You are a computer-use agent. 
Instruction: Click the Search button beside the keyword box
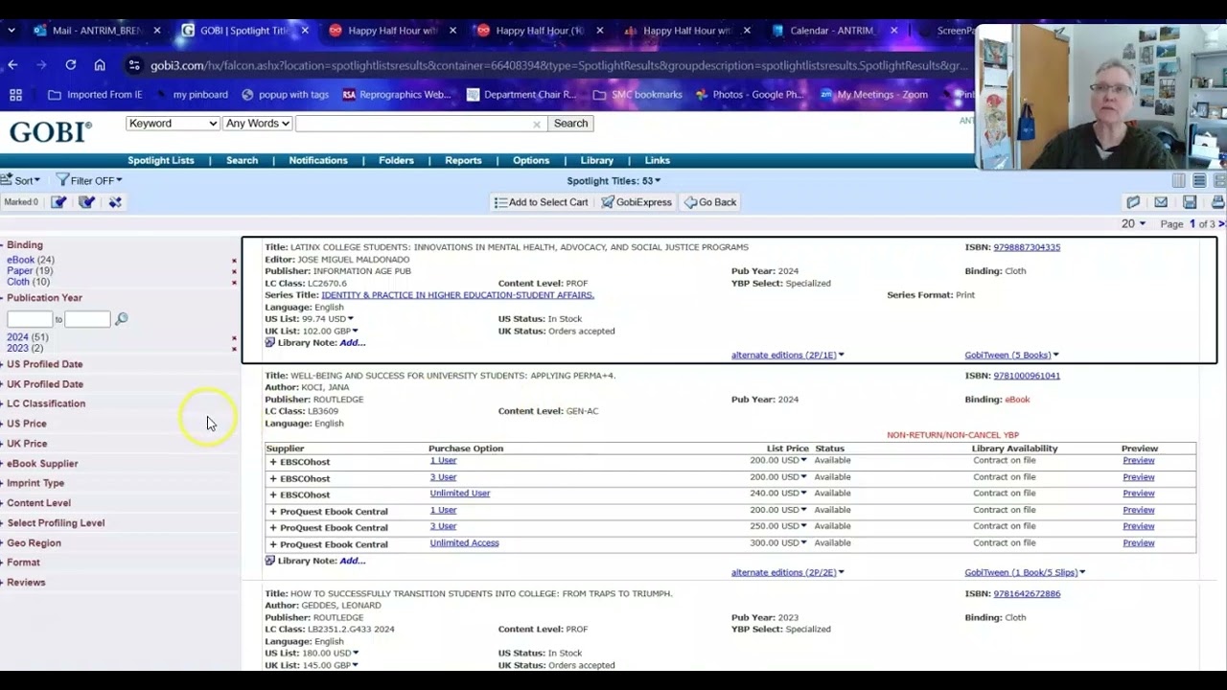570,124
